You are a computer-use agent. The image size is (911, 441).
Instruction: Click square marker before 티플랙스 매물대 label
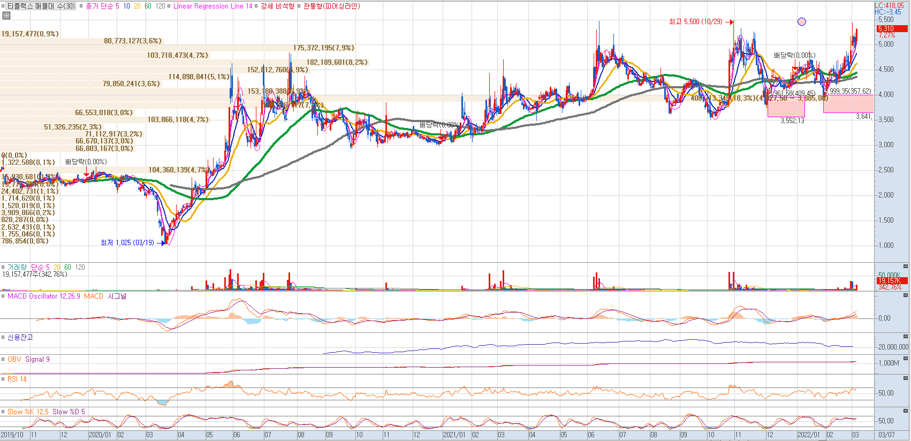[x=3, y=6]
